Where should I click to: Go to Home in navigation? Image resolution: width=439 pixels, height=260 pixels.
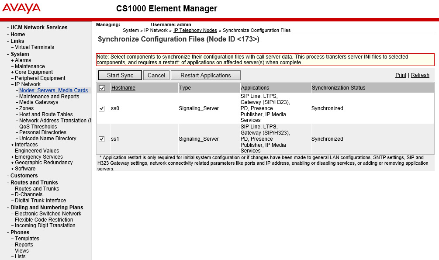coord(17,35)
